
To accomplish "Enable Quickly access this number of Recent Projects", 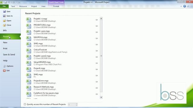I will (x=25, y=104).
